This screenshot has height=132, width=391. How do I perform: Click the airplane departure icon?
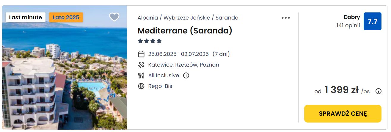(141, 65)
